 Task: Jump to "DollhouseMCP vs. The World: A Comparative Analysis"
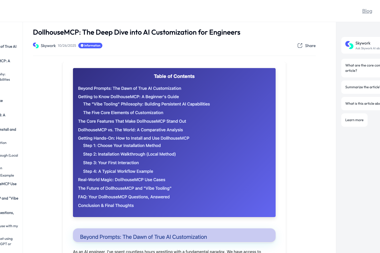click(130, 130)
